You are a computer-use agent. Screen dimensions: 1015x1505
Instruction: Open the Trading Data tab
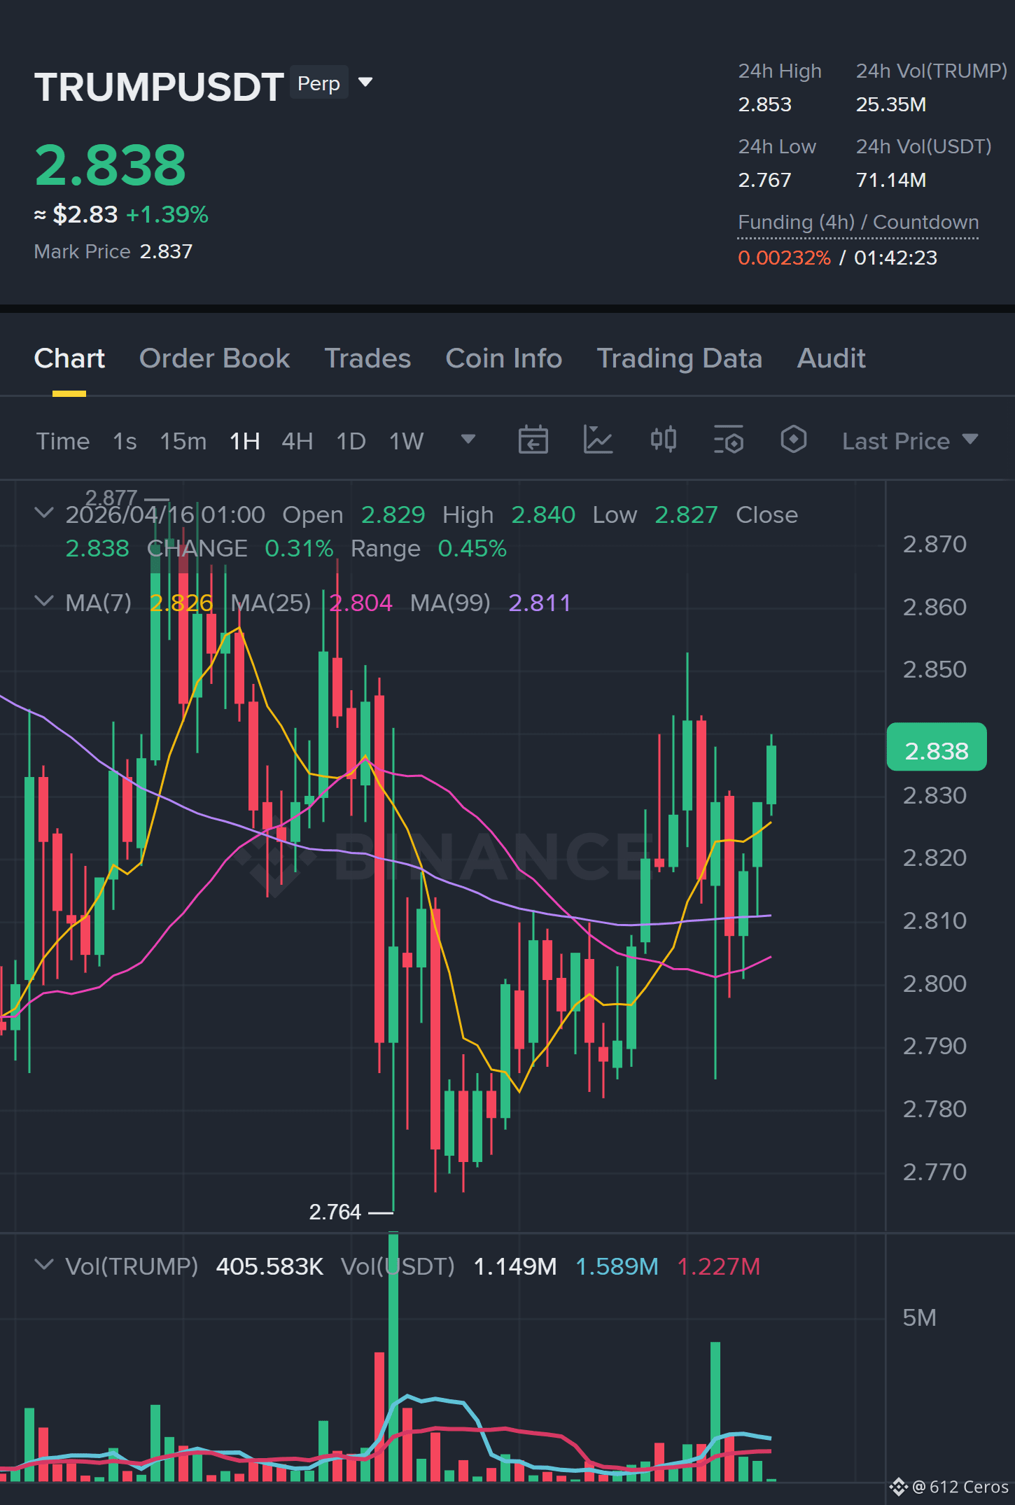coord(679,358)
